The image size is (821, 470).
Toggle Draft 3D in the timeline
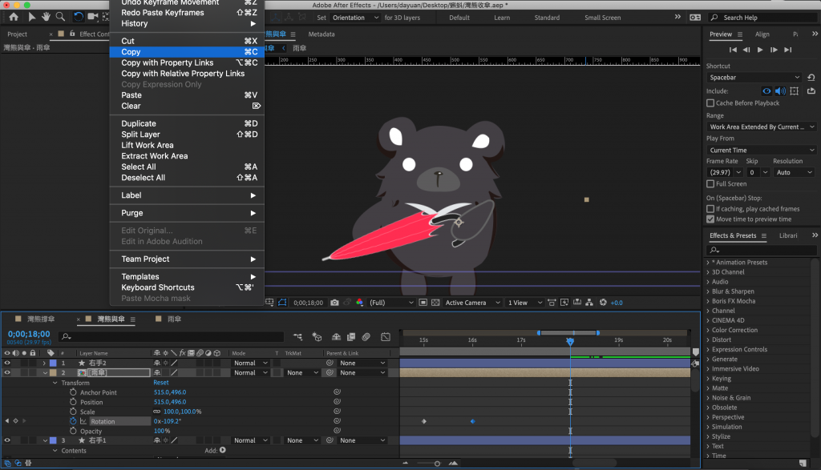click(317, 337)
